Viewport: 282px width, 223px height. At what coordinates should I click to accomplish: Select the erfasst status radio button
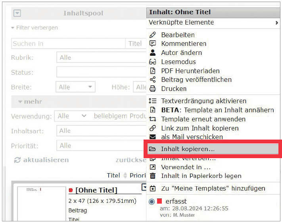click(x=152, y=202)
